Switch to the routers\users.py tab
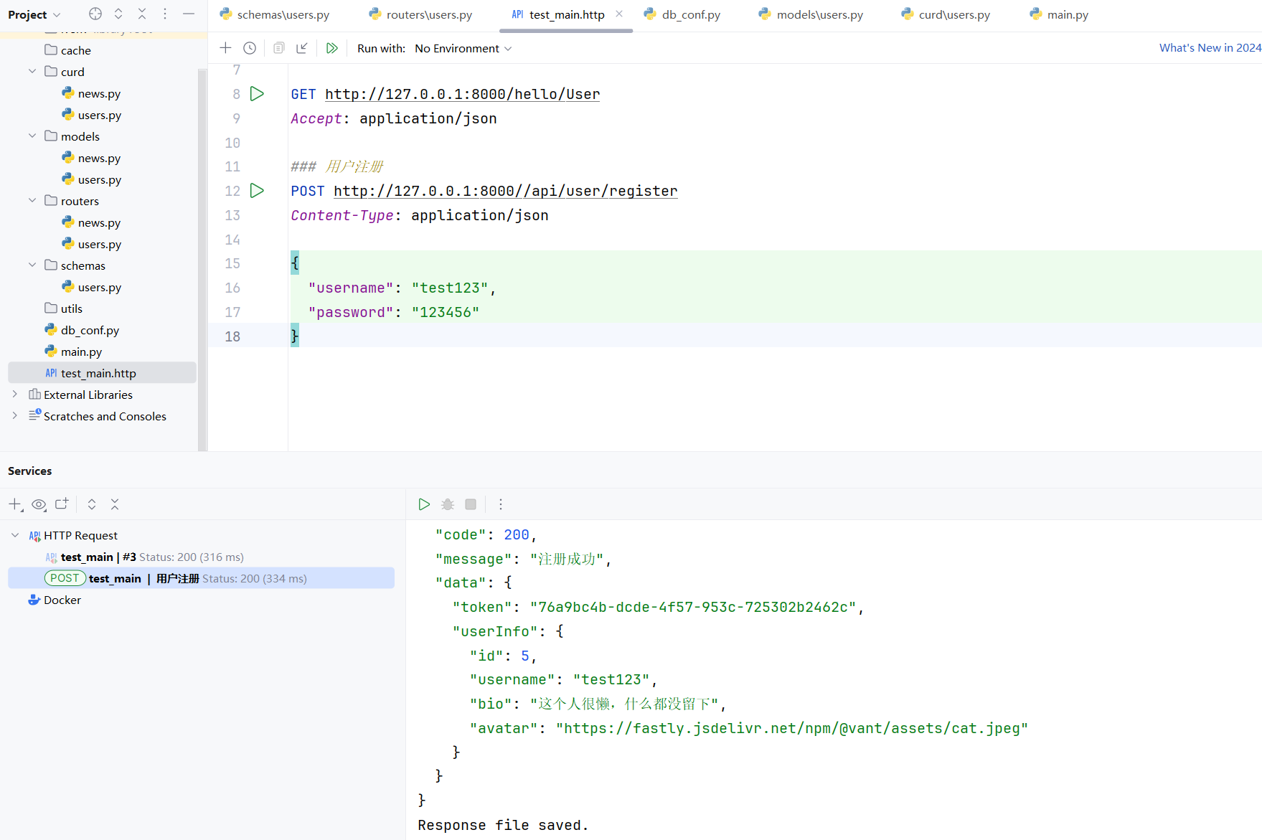Viewport: 1262px width, 840px height. [428, 14]
